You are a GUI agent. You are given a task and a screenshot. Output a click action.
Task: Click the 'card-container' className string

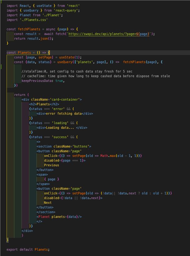pyautogui.click(x=65, y=99)
